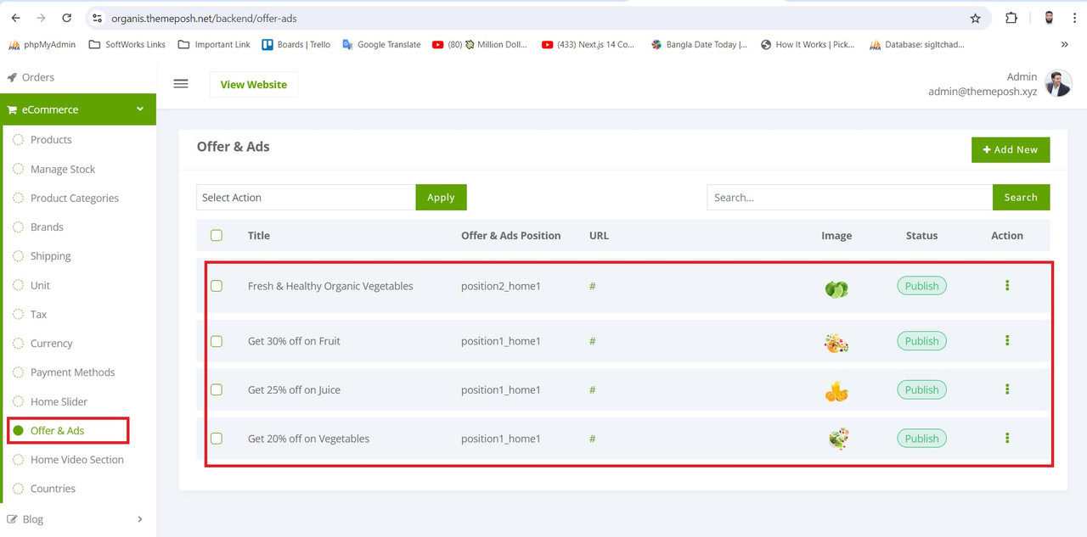Open thumbnail image for Fresh & Healthy Organic Vegetables
1087x537 pixels.
coord(836,289)
